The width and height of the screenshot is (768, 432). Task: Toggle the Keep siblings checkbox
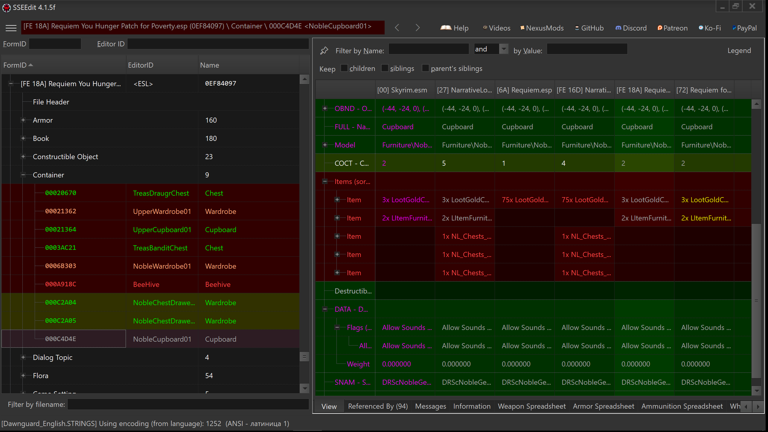pyautogui.click(x=385, y=68)
